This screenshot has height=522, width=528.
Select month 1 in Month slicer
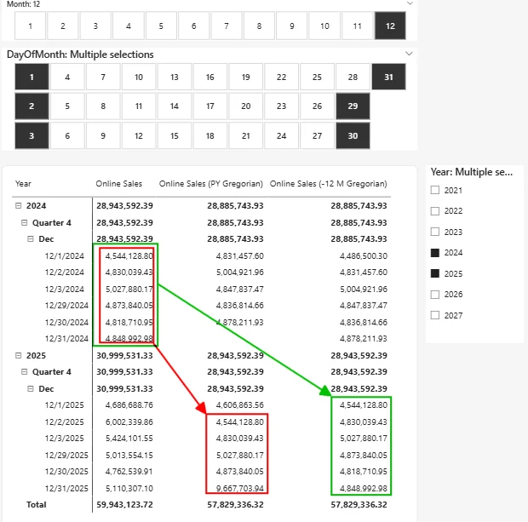click(x=31, y=26)
